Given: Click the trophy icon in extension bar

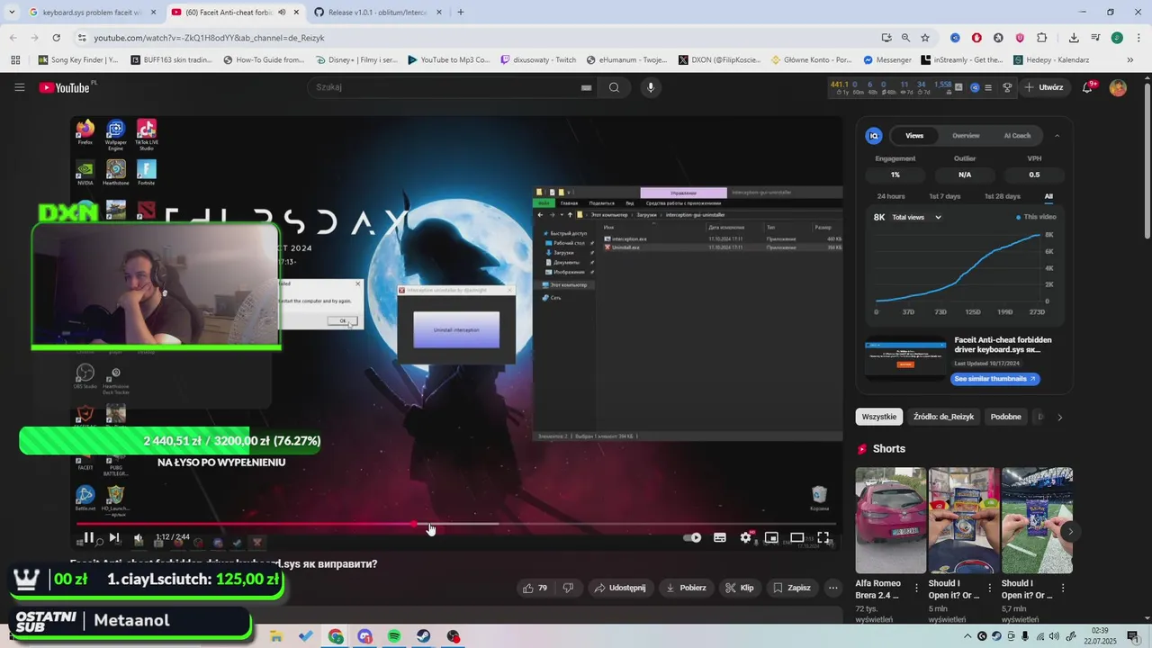Looking at the screenshot, I should tap(1007, 87).
